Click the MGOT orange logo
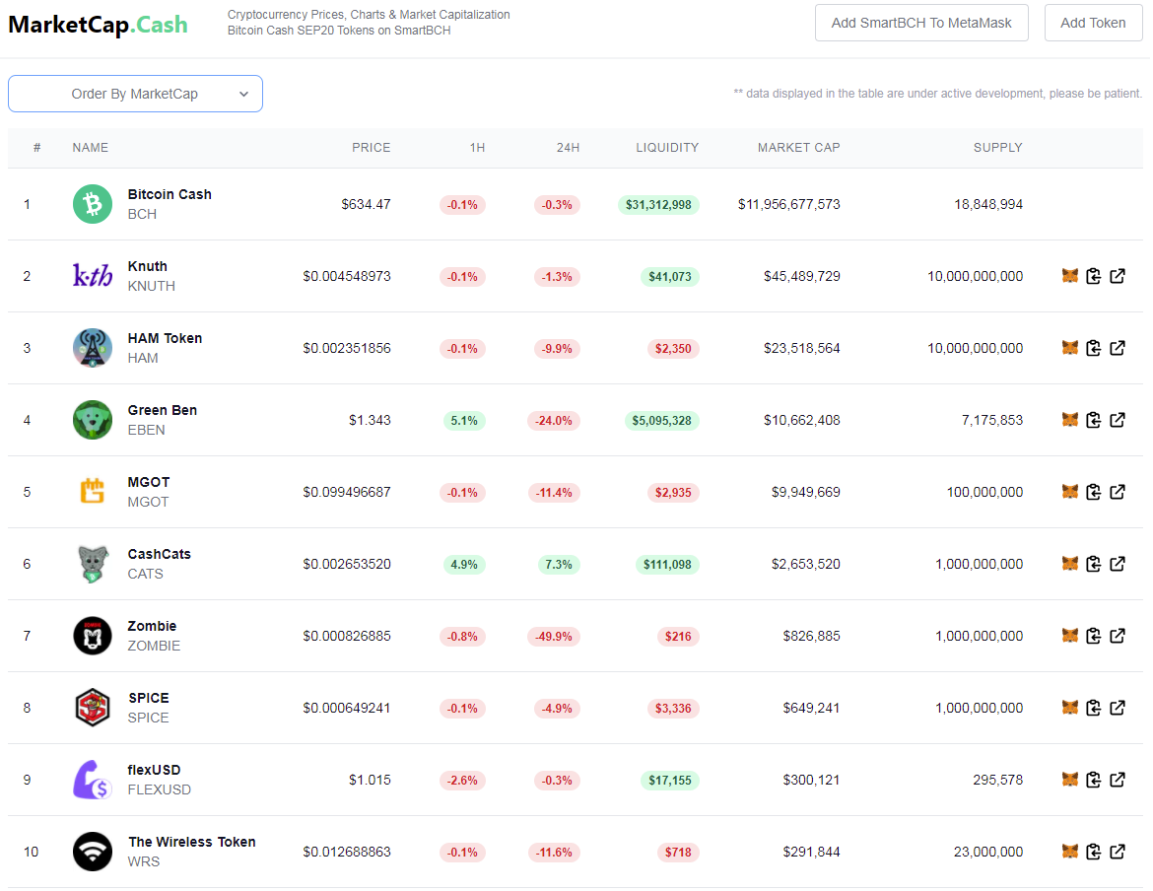 click(x=93, y=492)
